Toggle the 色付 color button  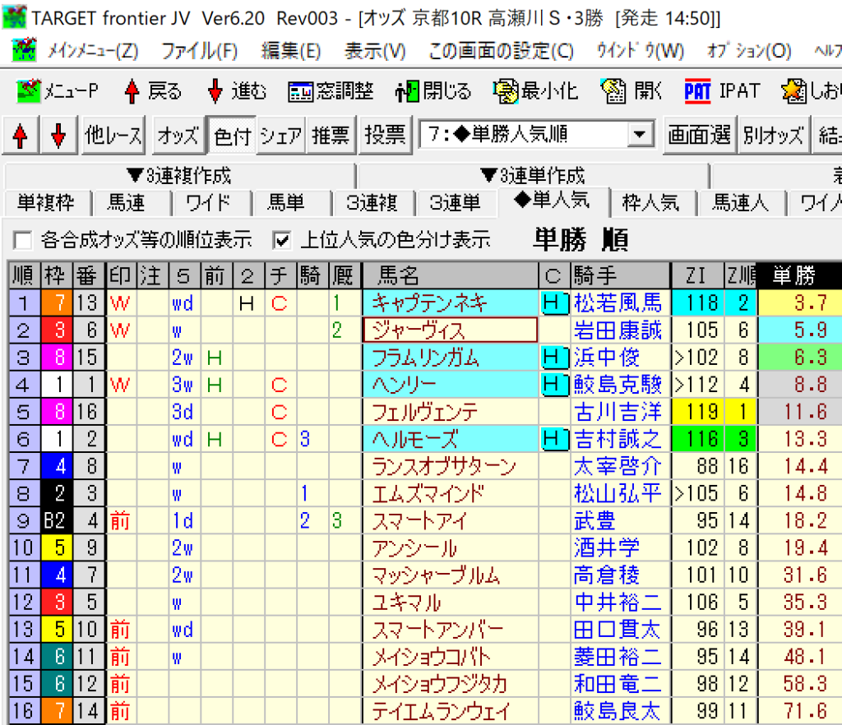pos(231,136)
